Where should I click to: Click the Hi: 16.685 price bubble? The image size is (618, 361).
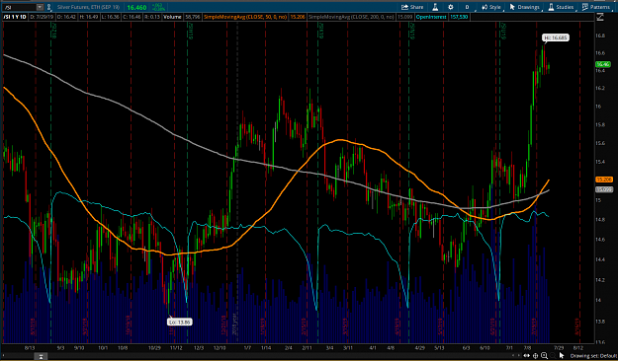pyautogui.click(x=556, y=37)
